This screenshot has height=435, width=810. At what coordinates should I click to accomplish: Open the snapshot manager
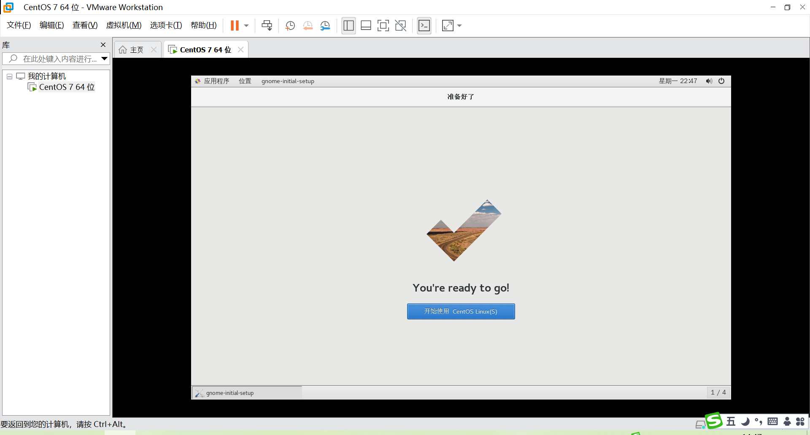[x=325, y=26]
